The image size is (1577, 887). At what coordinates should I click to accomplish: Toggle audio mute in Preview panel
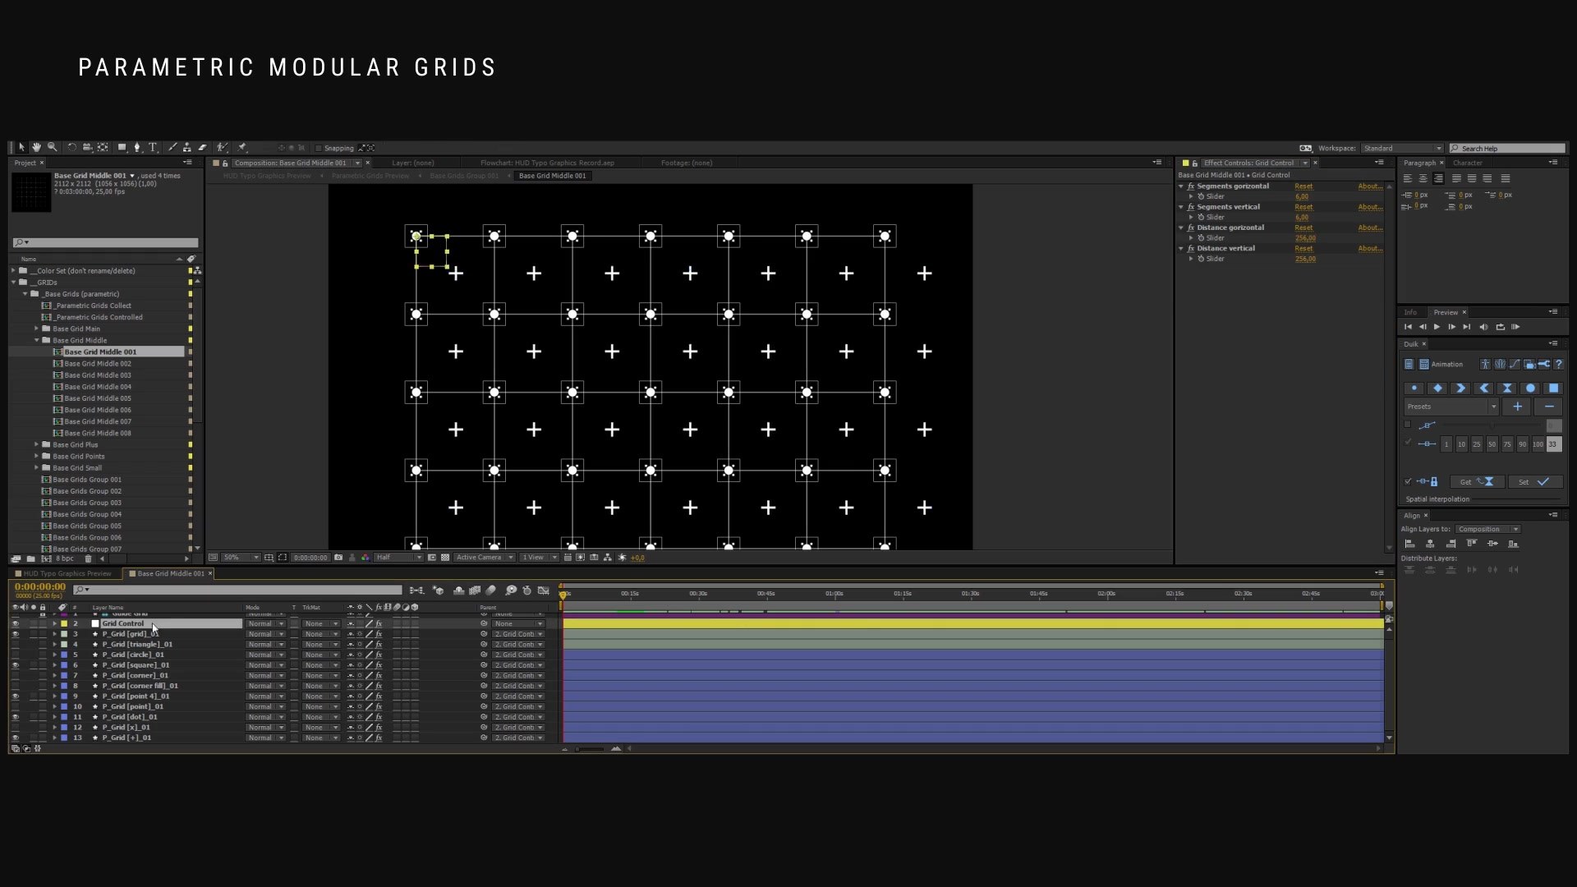[x=1483, y=327]
